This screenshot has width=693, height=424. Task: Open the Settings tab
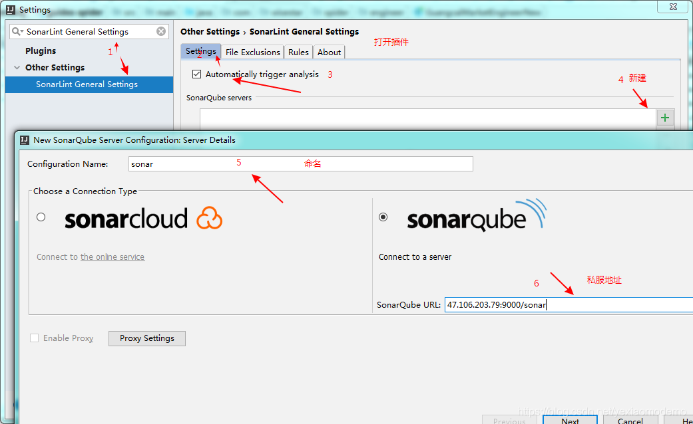pos(200,51)
